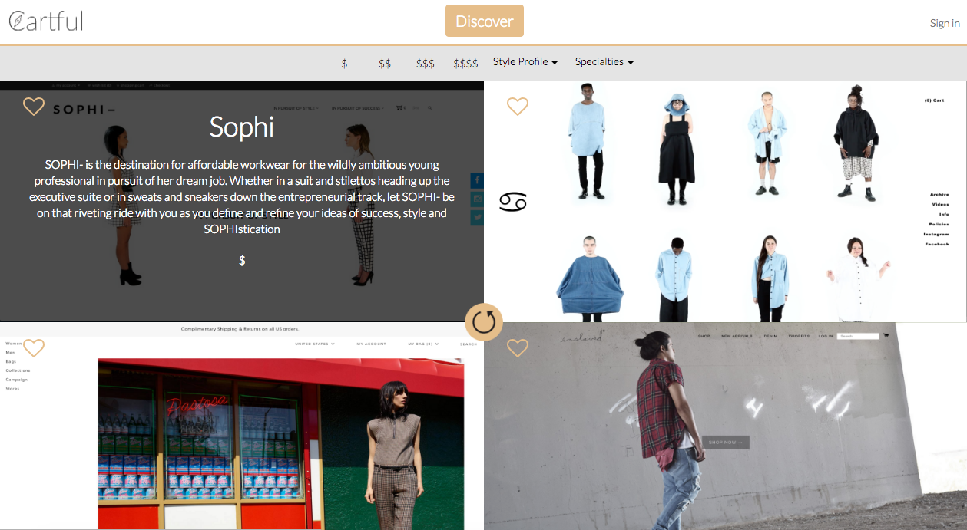Favorite the Sophi brand with the heart
Viewport: 967px width, 530px height.
(x=33, y=106)
